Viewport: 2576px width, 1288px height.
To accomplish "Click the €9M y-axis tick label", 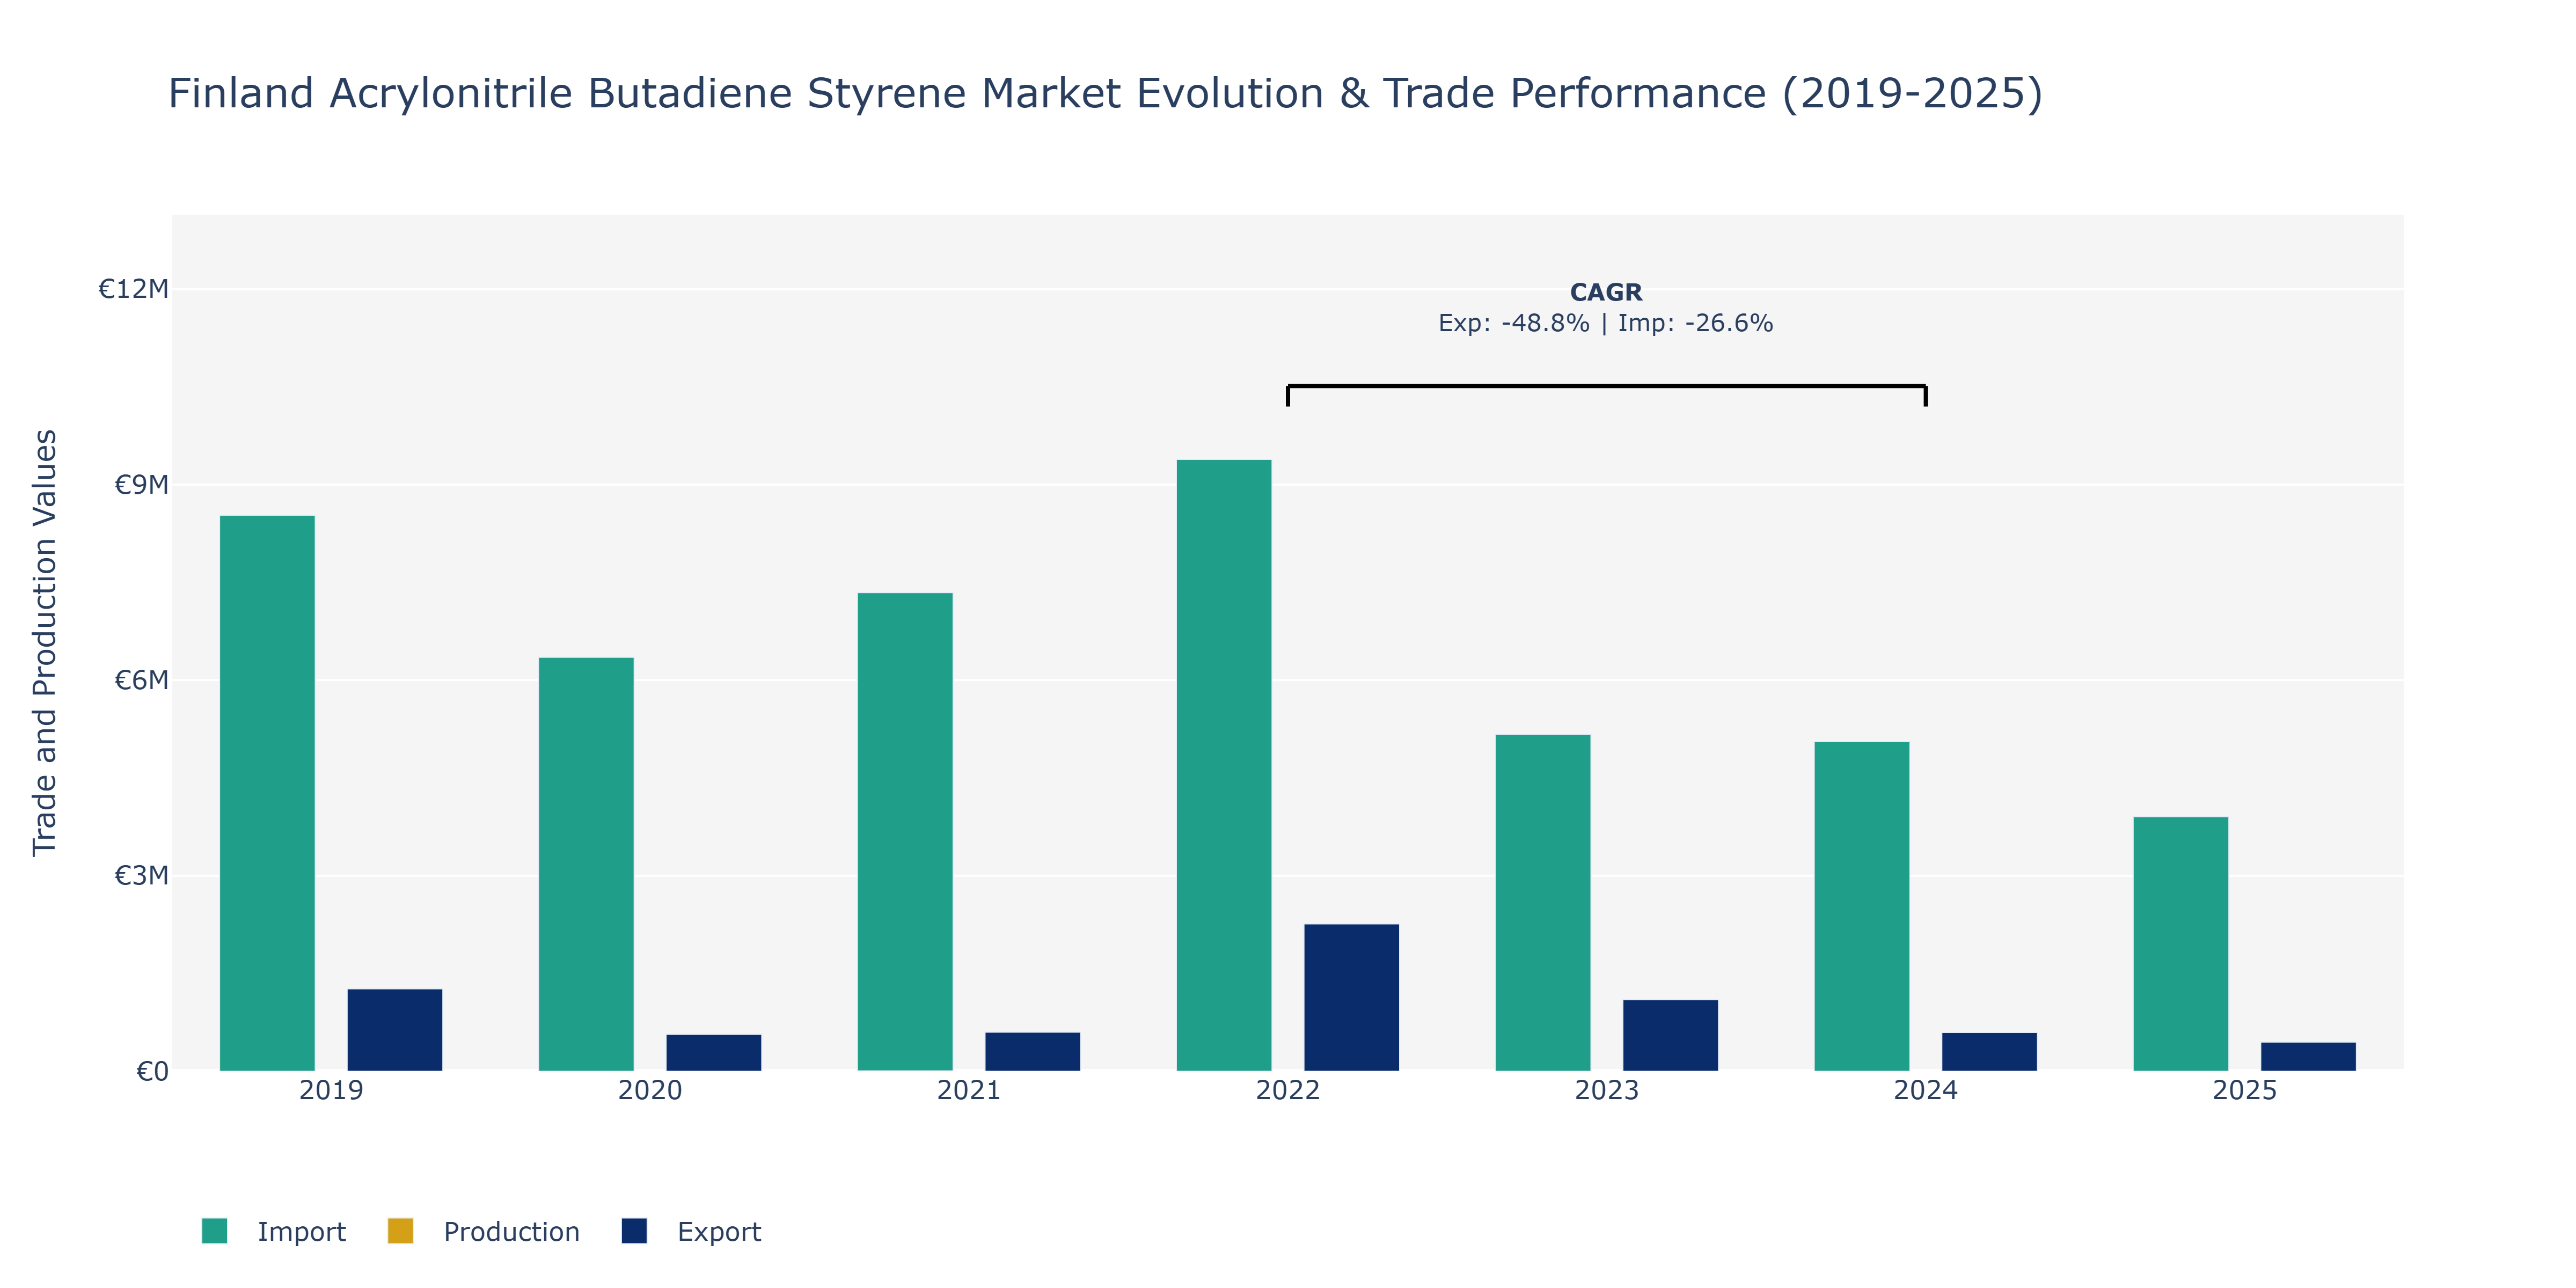I will (141, 485).
